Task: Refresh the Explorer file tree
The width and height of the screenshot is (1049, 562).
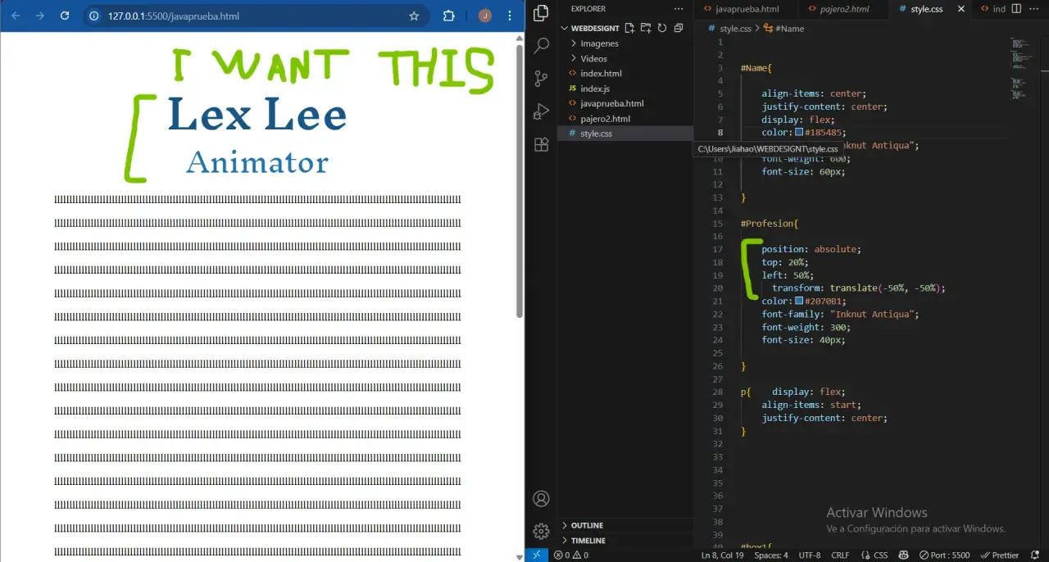Action: (x=662, y=28)
